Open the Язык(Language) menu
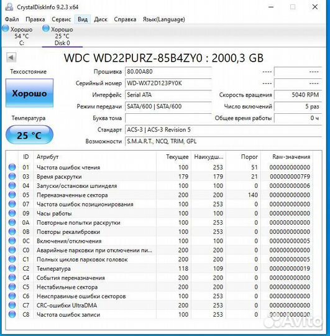The height and width of the screenshot is (336, 330). click(x=163, y=19)
